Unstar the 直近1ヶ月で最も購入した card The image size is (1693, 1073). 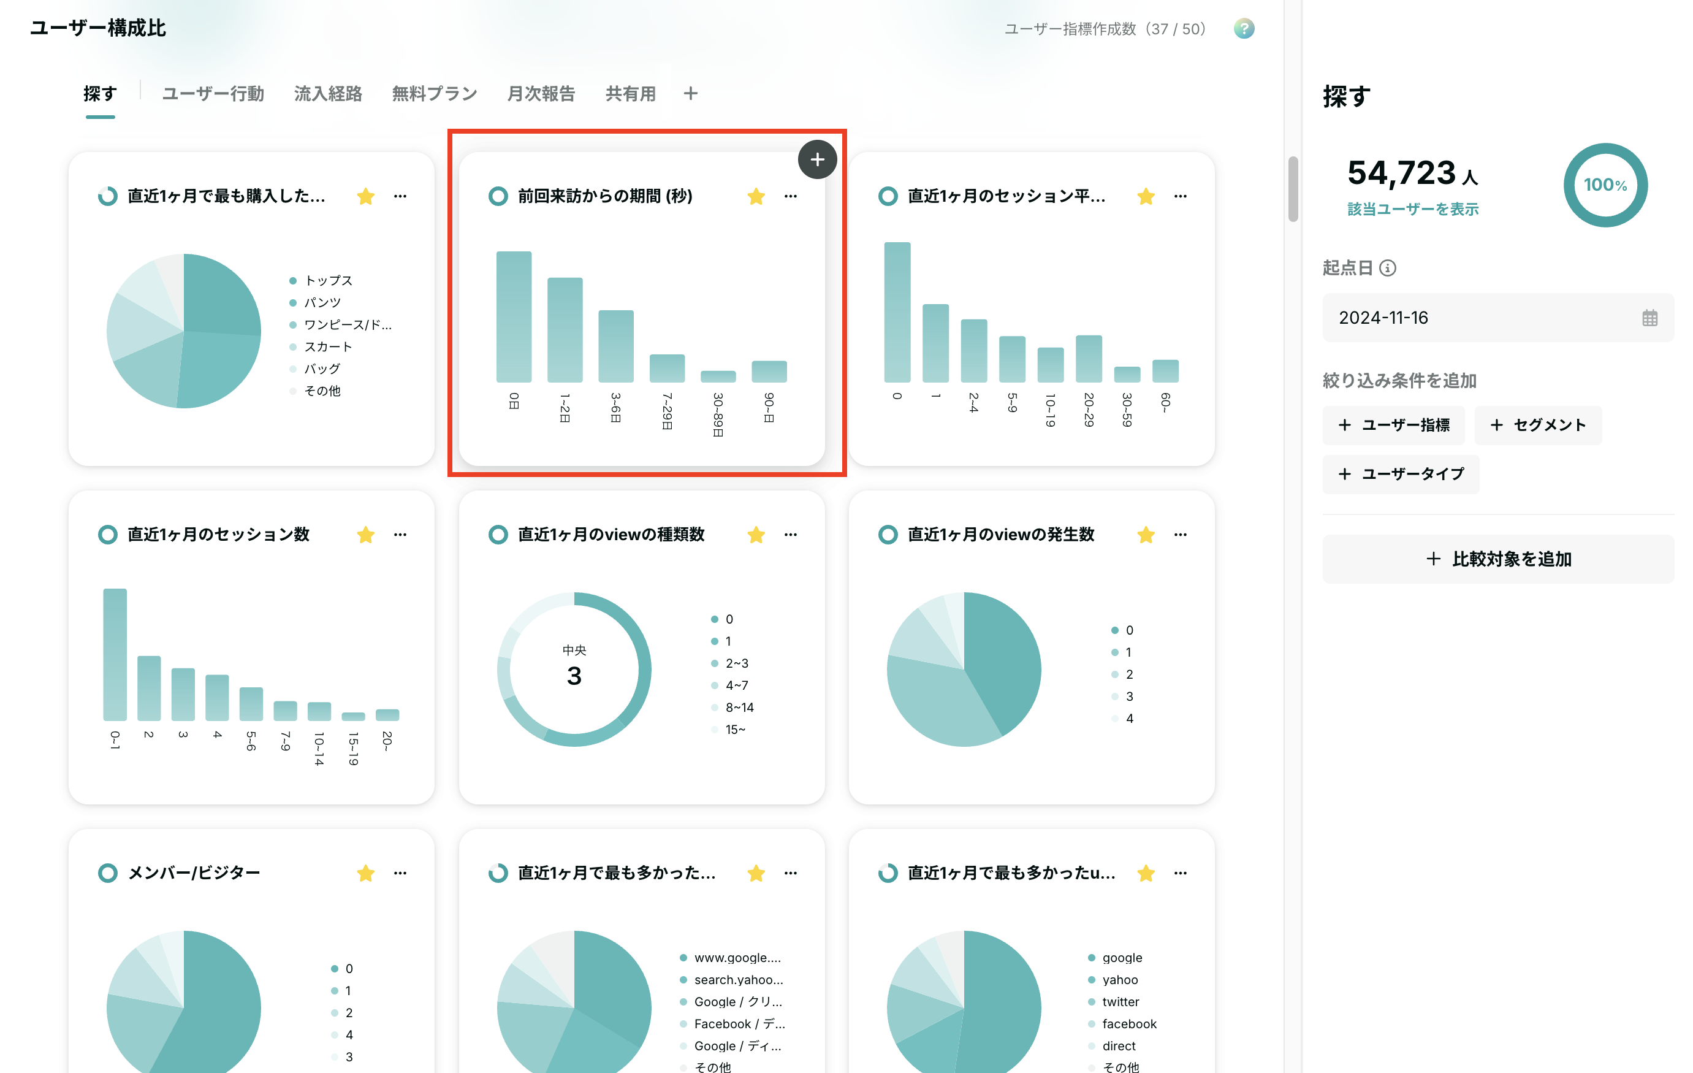point(365,196)
